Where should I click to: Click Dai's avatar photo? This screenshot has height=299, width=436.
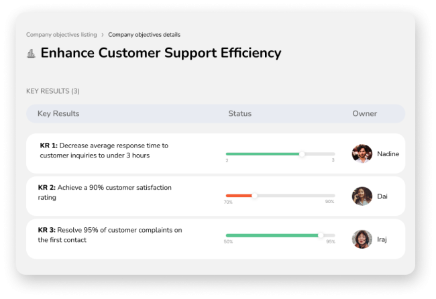362,196
